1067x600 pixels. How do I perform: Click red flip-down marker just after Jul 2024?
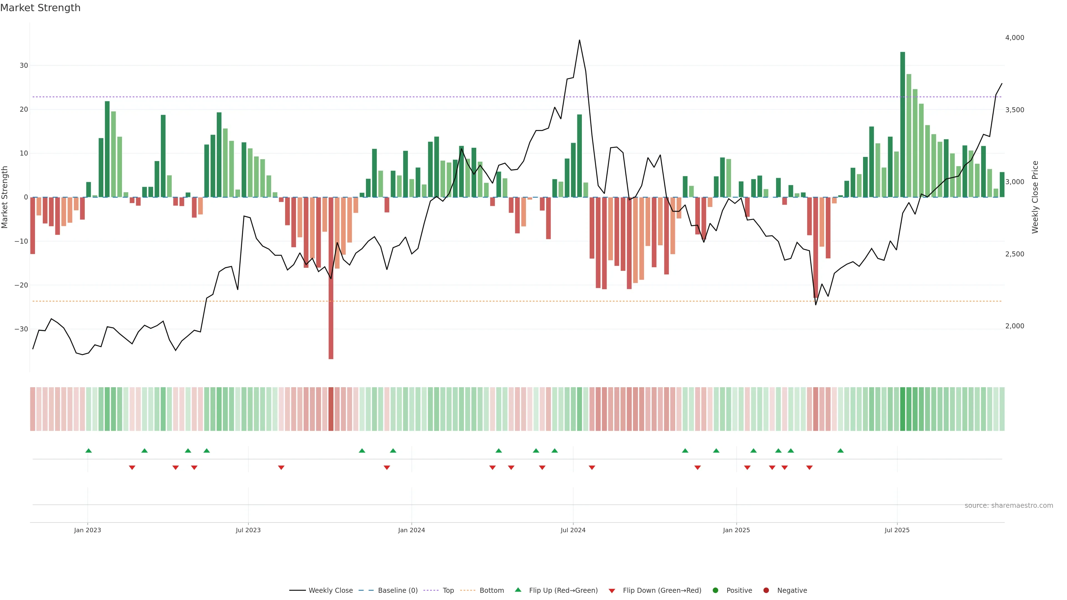tap(592, 467)
